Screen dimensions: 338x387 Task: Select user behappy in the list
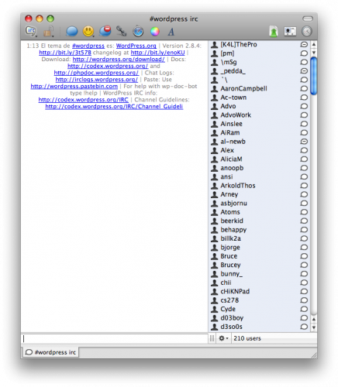tap(260, 230)
